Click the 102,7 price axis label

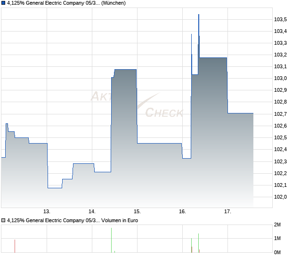[x=280, y=114]
